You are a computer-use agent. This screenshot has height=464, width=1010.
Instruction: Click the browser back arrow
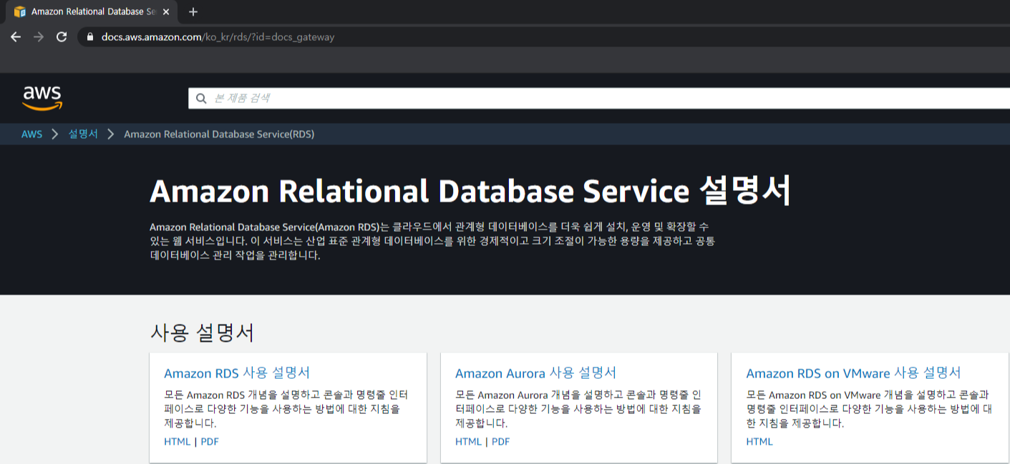click(16, 36)
